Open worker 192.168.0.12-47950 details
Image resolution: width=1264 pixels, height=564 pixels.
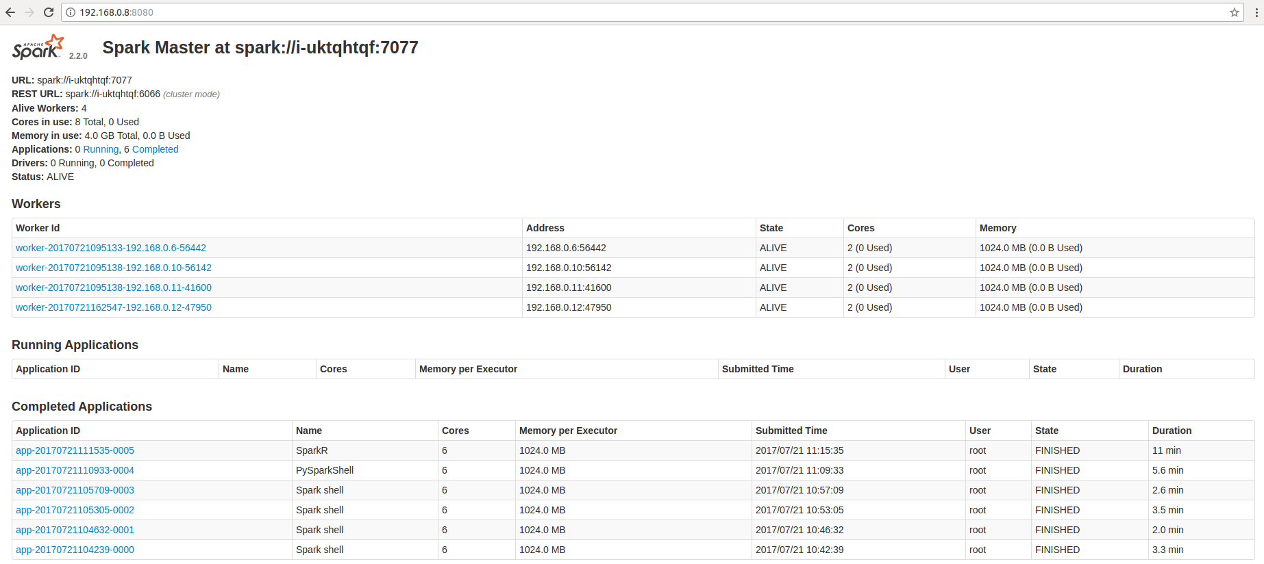click(x=114, y=307)
